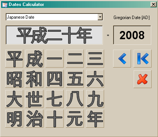Viewport: 158px width, 137px height.
Task: Hit the 七 (seven) numeral key
Action: pos(55,99)
